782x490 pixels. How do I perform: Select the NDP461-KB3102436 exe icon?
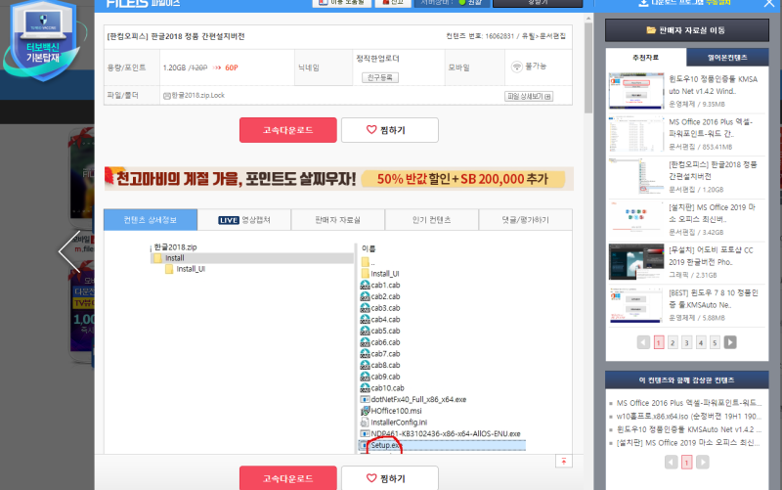[365, 434]
